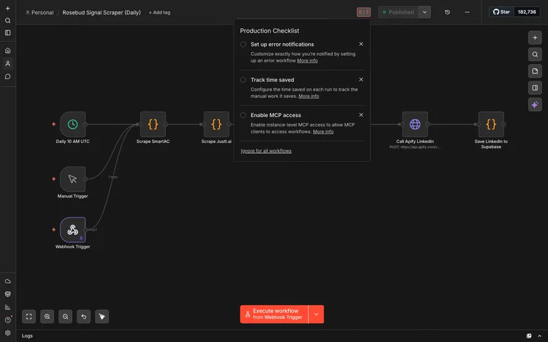Click Ignore for all workflows link

coord(266,150)
